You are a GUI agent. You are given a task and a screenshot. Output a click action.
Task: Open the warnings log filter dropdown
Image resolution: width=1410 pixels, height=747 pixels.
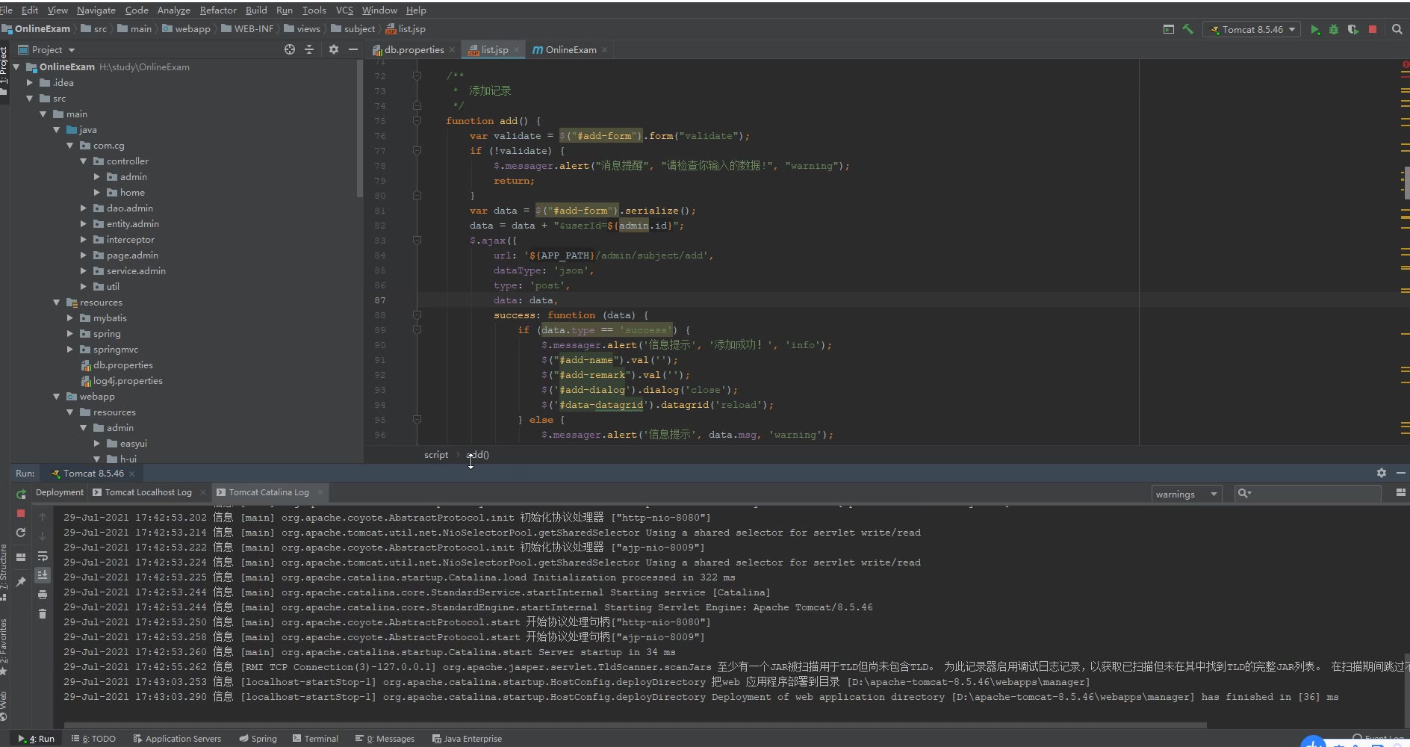pos(1186,495)
